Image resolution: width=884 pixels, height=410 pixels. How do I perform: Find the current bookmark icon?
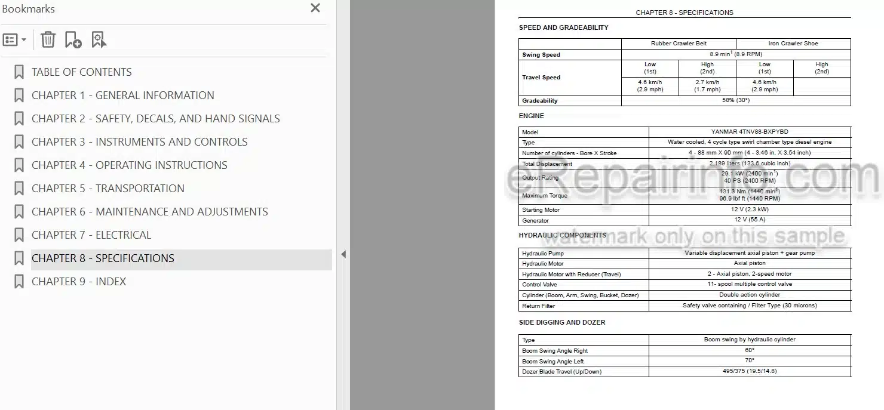[x=99, y=40]
